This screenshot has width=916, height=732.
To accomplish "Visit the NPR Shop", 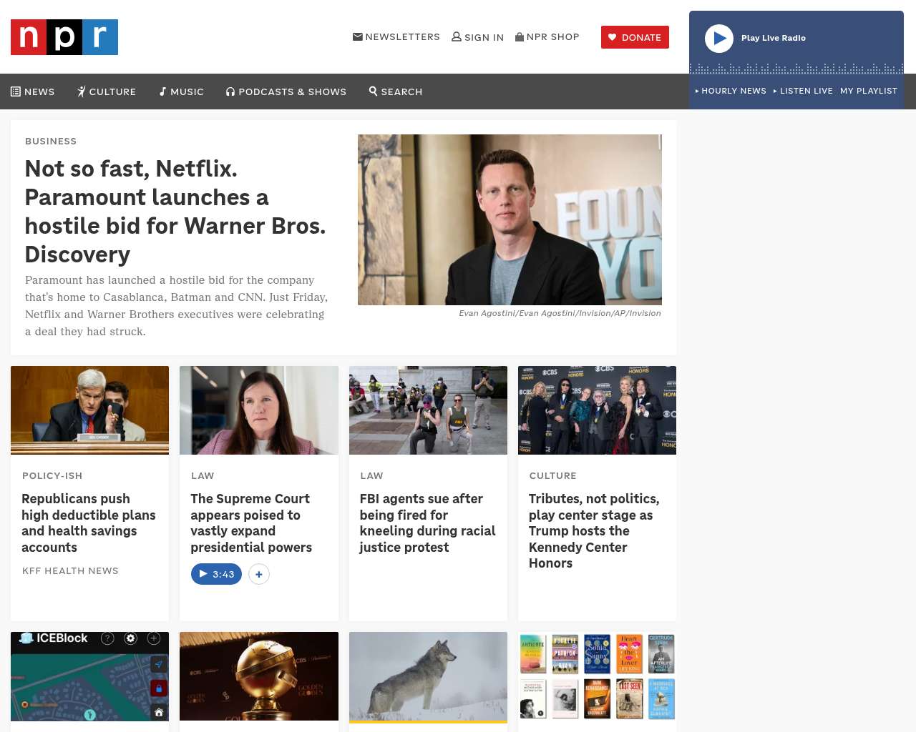I will click(547, 37).
